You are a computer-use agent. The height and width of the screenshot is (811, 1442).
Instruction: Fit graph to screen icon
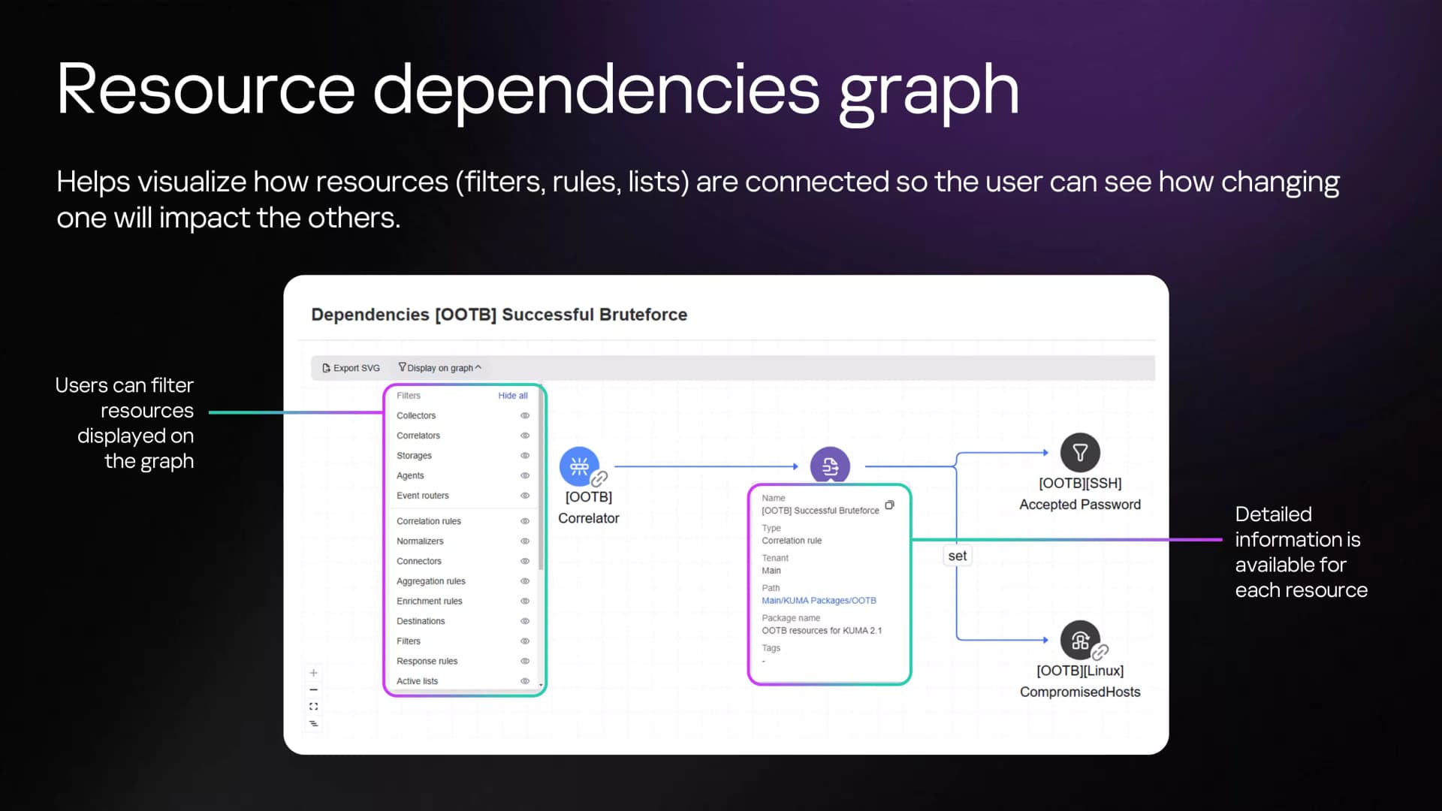click(x=314, y=707)
